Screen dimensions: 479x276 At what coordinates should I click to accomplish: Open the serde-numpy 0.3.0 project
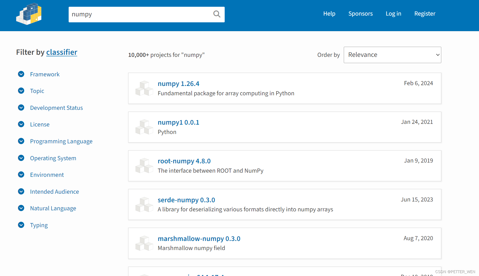(x=186, y=200)
